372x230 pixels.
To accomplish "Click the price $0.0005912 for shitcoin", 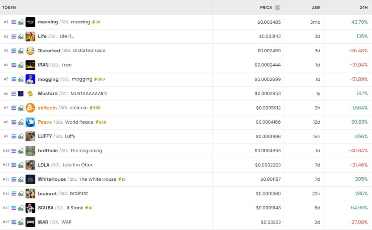I will 268,108.
